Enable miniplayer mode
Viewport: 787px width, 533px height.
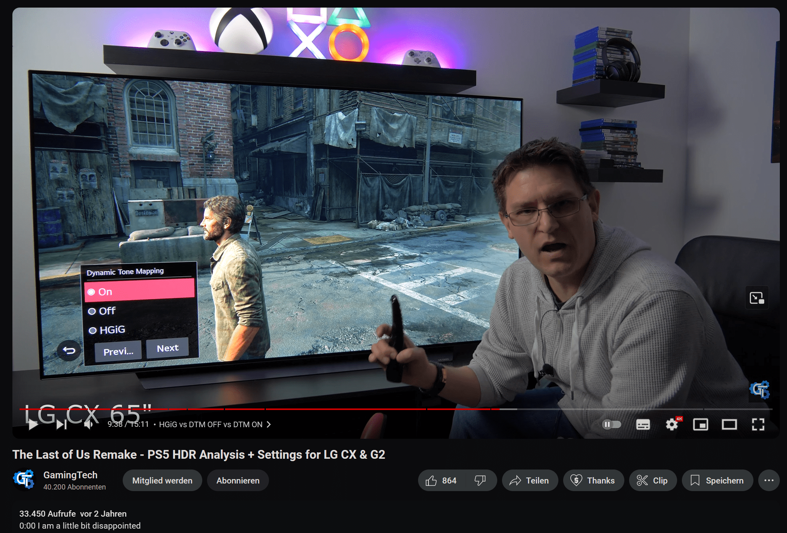[701, 424]
